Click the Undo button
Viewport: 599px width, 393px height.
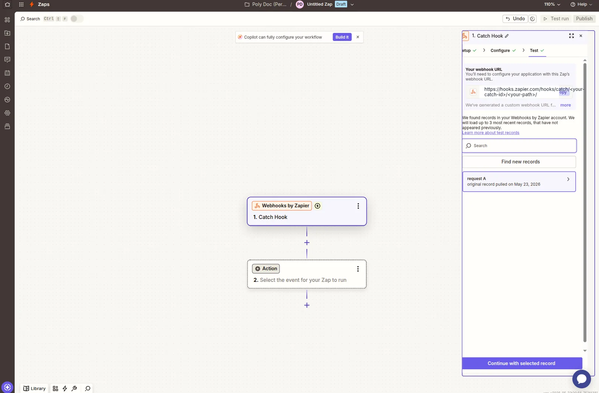click(x=515, y=19)
